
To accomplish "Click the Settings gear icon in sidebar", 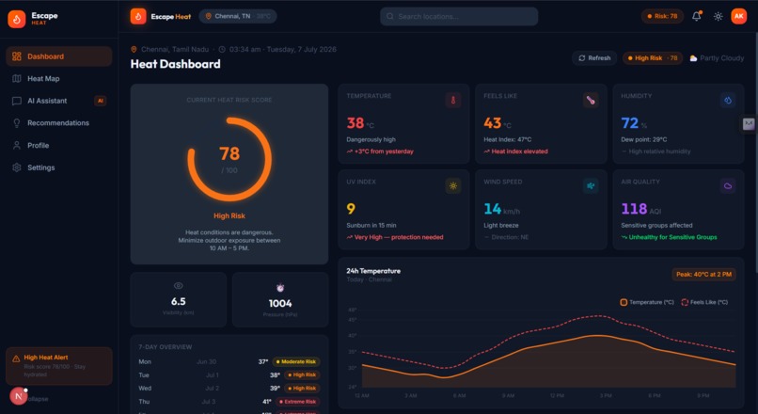I will point(16,167).
